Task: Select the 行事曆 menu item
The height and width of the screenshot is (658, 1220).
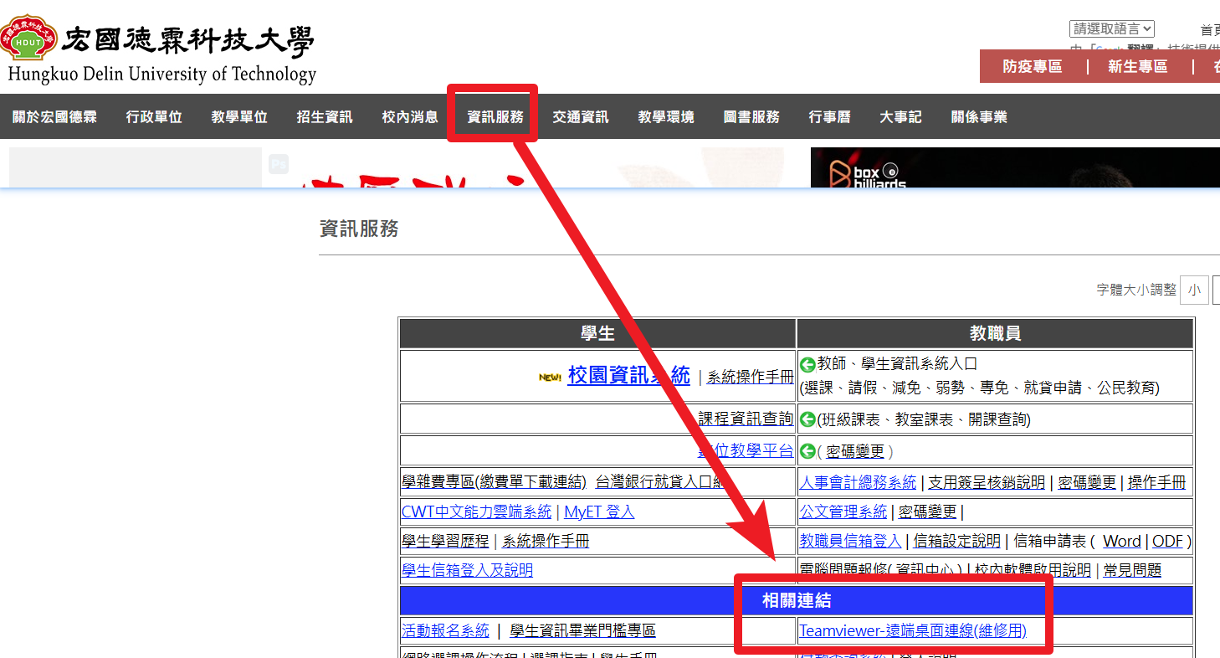Action: click(829, 117)
